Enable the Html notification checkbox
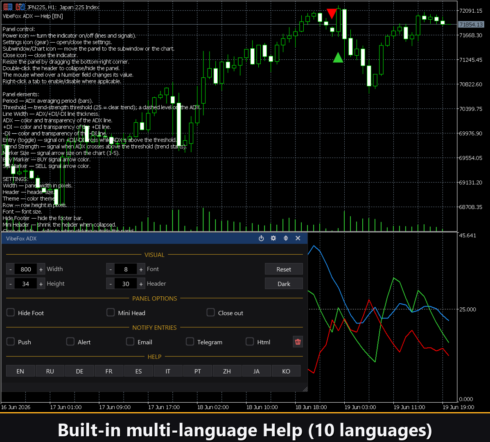Image resolution: width=490 pixels, height=442 pixels. (250, 341)
